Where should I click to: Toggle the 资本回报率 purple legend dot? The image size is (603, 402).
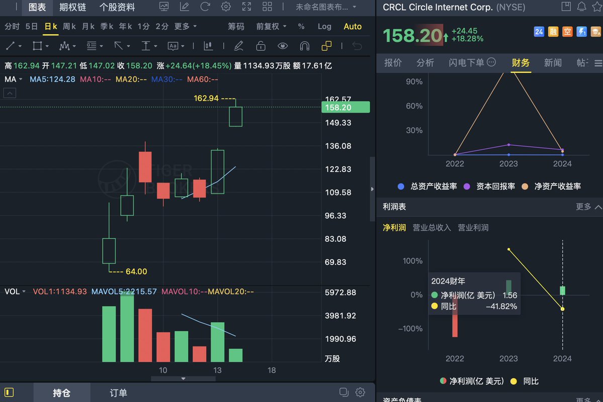[x=467, y=186]
